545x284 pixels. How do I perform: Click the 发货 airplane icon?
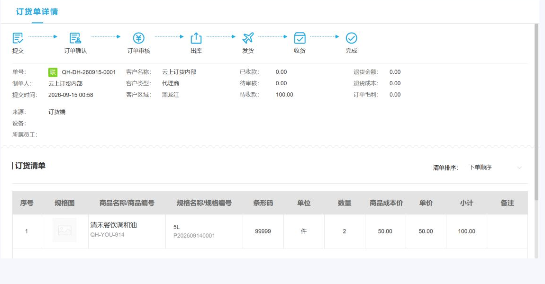pos(248,38)
